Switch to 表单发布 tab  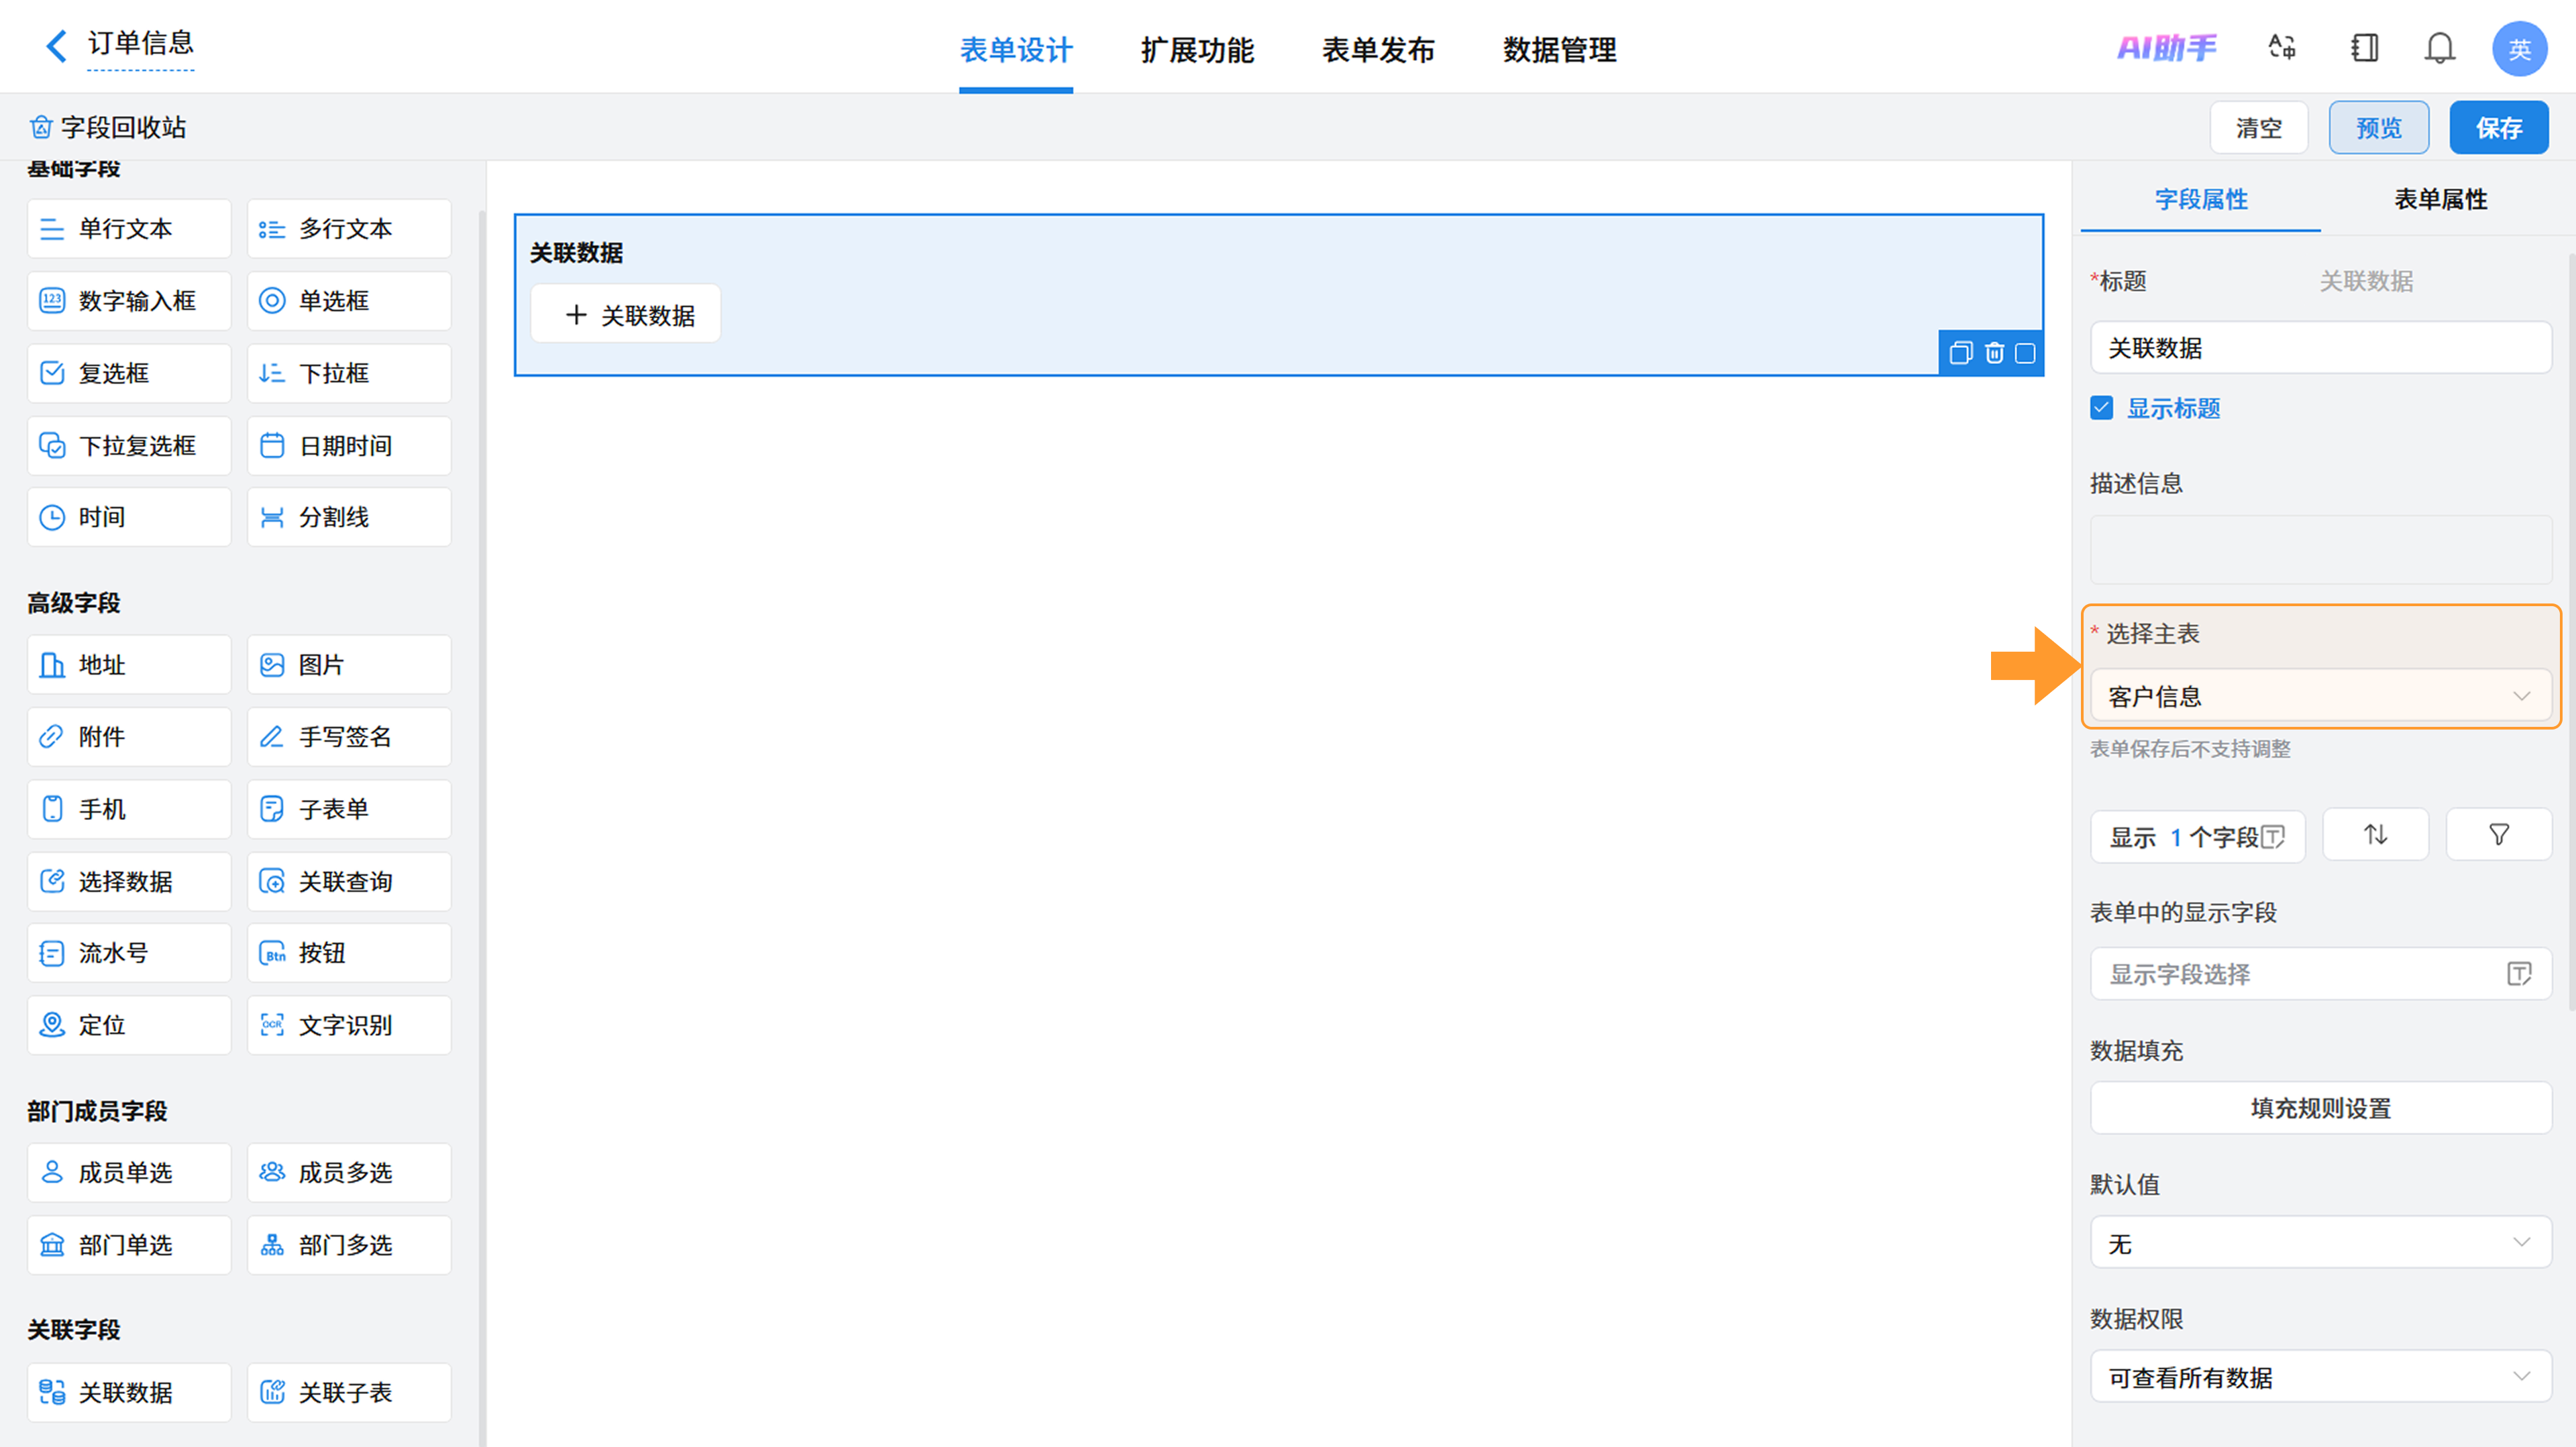click(x=1378, y=50)
